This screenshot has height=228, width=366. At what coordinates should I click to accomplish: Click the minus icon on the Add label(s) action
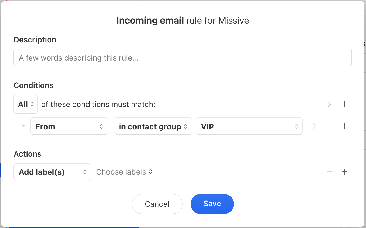click(329, 172)
